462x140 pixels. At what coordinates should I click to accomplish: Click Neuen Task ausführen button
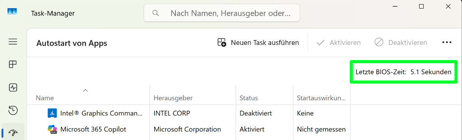pos(258,42)
